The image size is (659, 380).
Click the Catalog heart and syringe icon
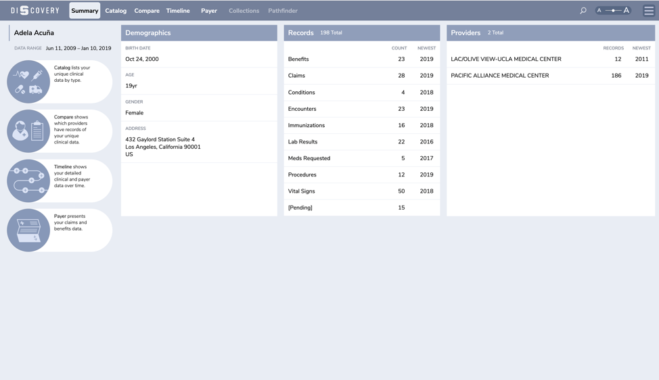(28, 81)
